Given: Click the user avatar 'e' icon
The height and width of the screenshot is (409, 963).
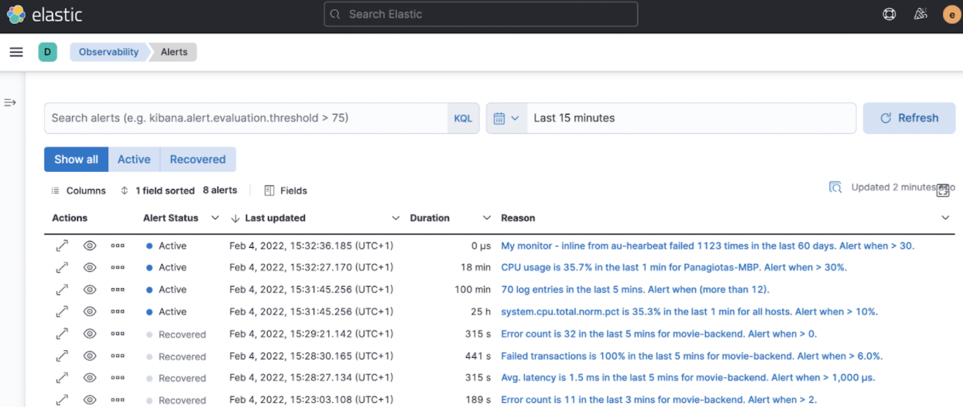Looking at the screenshot, I should 951,14.
